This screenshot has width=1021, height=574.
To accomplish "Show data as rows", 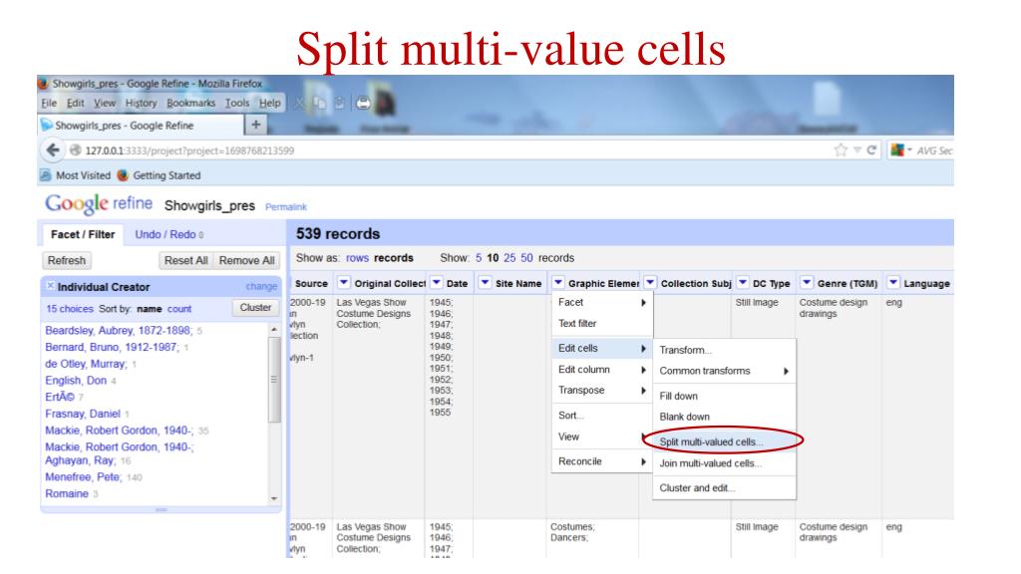I will tap(358, 258).
